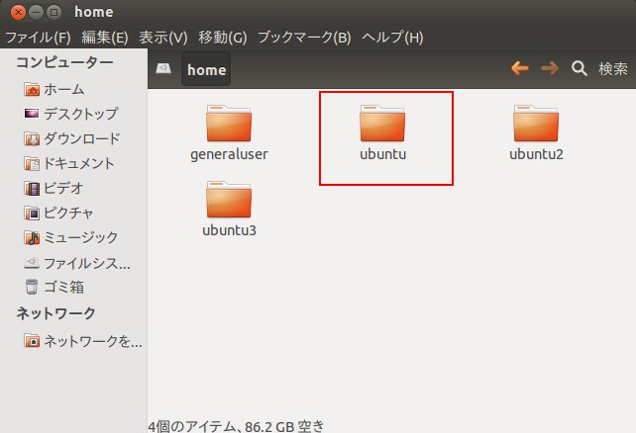Click the ビデオ sidebar icon
Viewport: 636px width, 433px height.
32,188
